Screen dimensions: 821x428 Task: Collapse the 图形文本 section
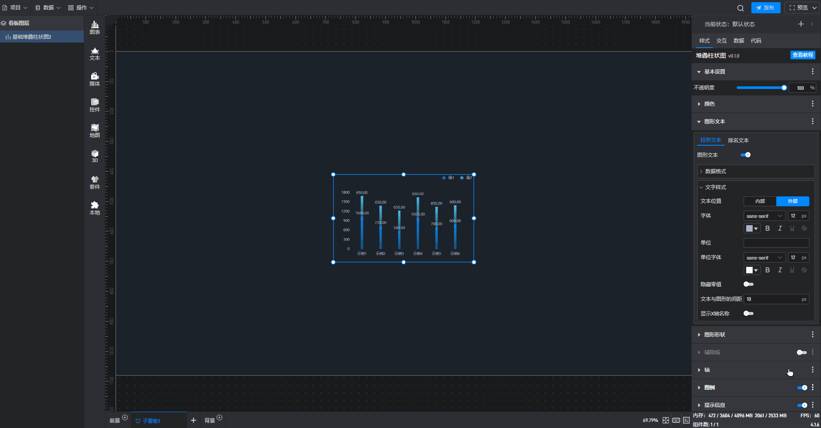[699, 122]
